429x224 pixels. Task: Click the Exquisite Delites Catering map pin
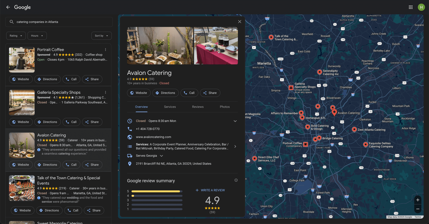[x=365, y=144]
